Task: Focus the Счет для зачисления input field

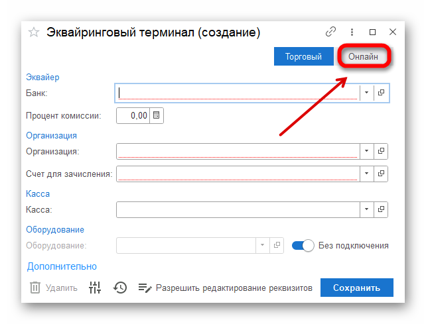Action: tap(238, 174)
